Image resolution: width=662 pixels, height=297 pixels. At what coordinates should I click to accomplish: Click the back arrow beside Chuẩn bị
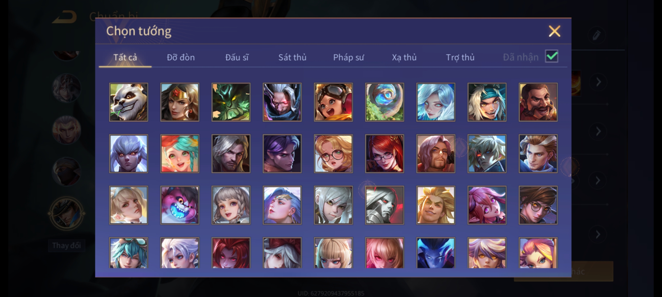click(66, 17)
